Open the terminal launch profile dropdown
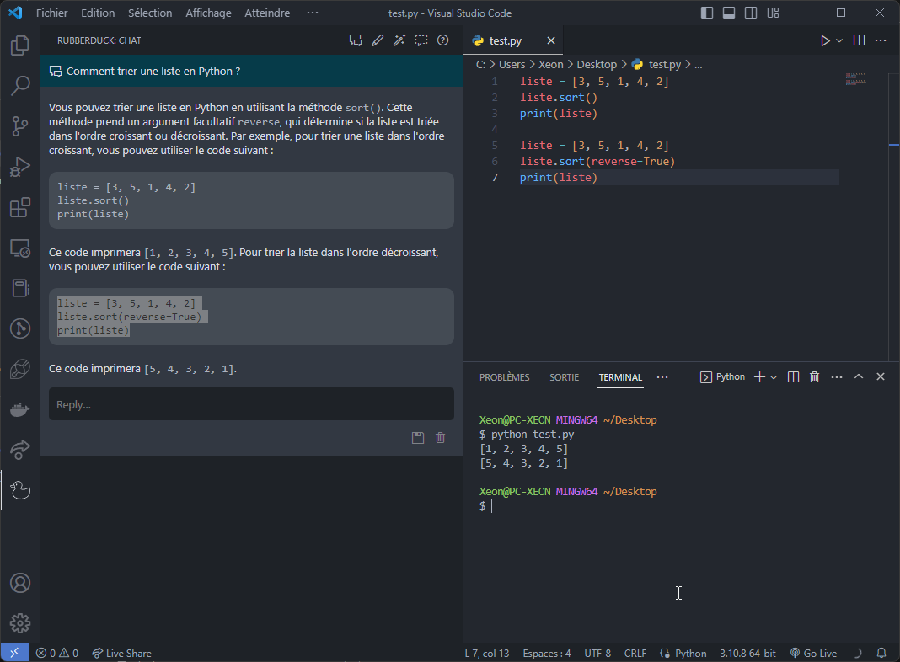This screenshot has height=662, width=900. click(x=773, y=377)
